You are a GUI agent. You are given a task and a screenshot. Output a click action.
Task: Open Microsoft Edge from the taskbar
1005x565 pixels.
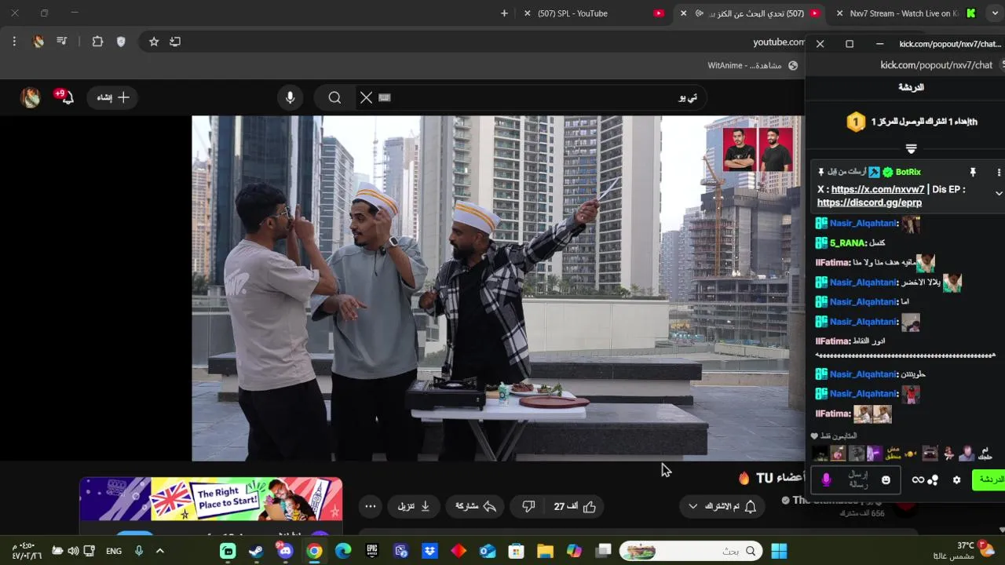(343, 551)
